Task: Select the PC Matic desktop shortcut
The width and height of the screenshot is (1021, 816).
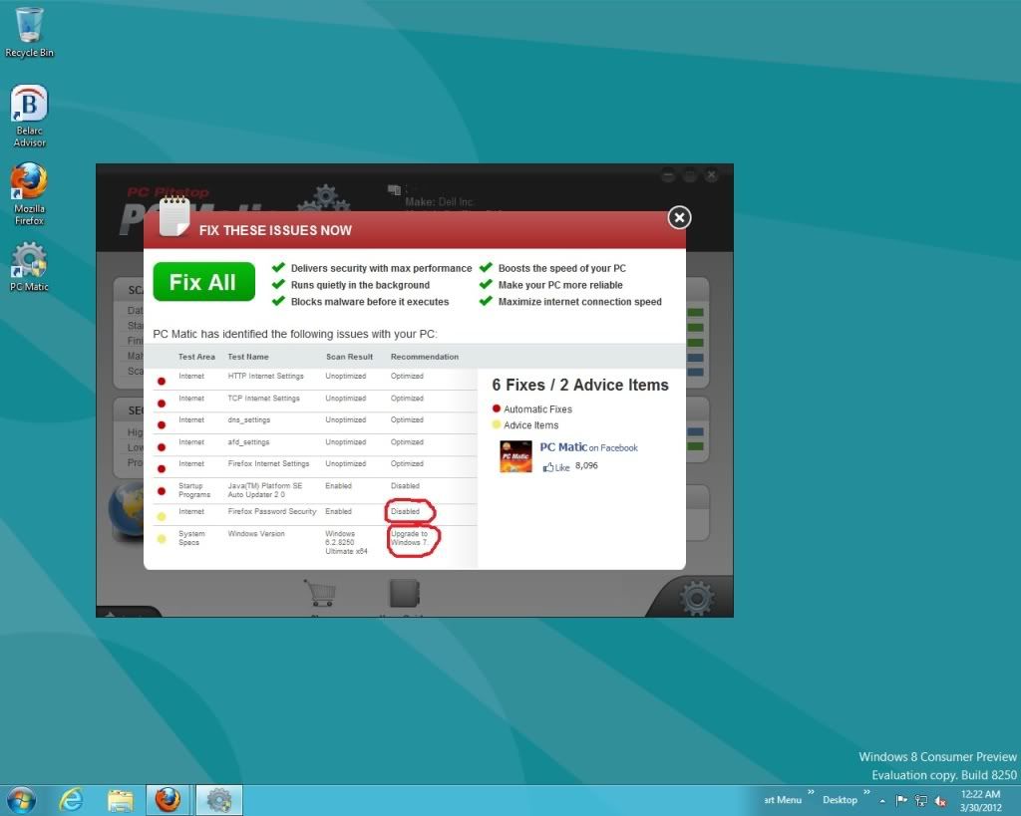Action: click(x=29, y=267)
